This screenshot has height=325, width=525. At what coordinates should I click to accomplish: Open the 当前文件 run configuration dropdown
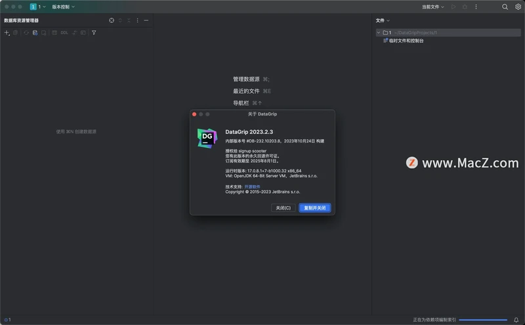tap(433, 7)
